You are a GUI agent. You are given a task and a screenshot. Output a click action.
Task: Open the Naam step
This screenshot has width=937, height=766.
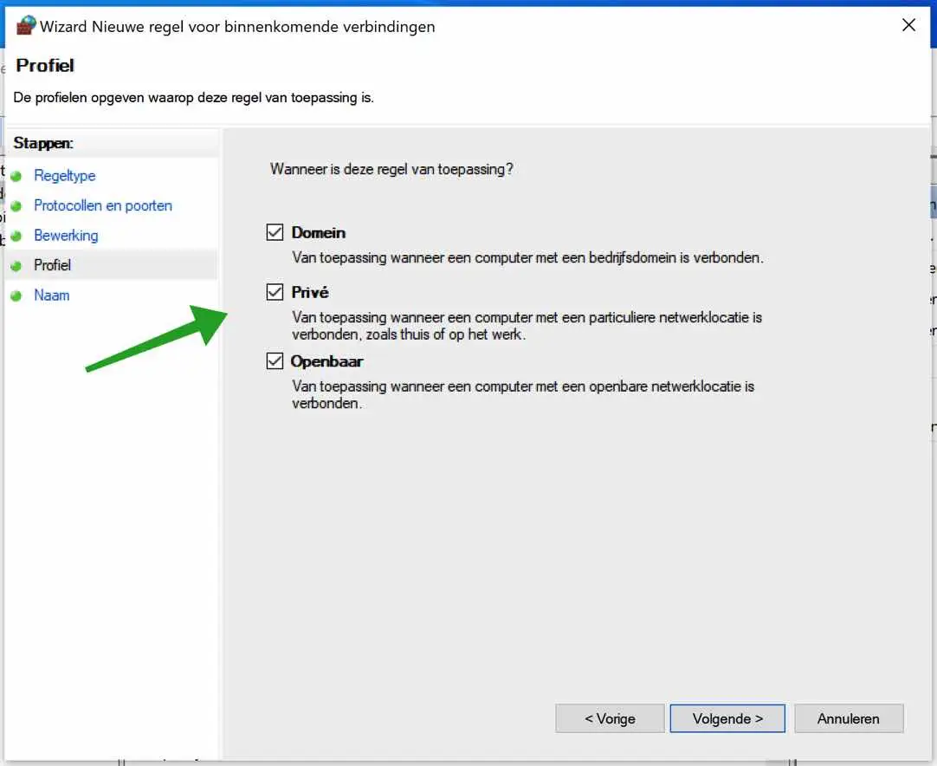tap(51, 295)
